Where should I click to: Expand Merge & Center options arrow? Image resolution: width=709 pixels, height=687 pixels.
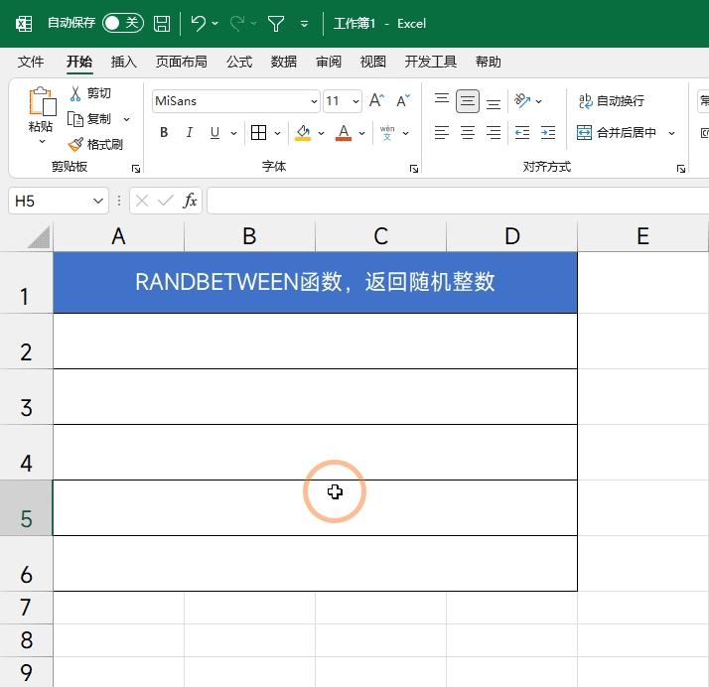(672, 133)
